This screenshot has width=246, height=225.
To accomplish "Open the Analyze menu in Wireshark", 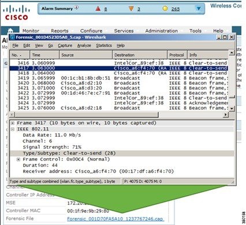I will [84, 46].
